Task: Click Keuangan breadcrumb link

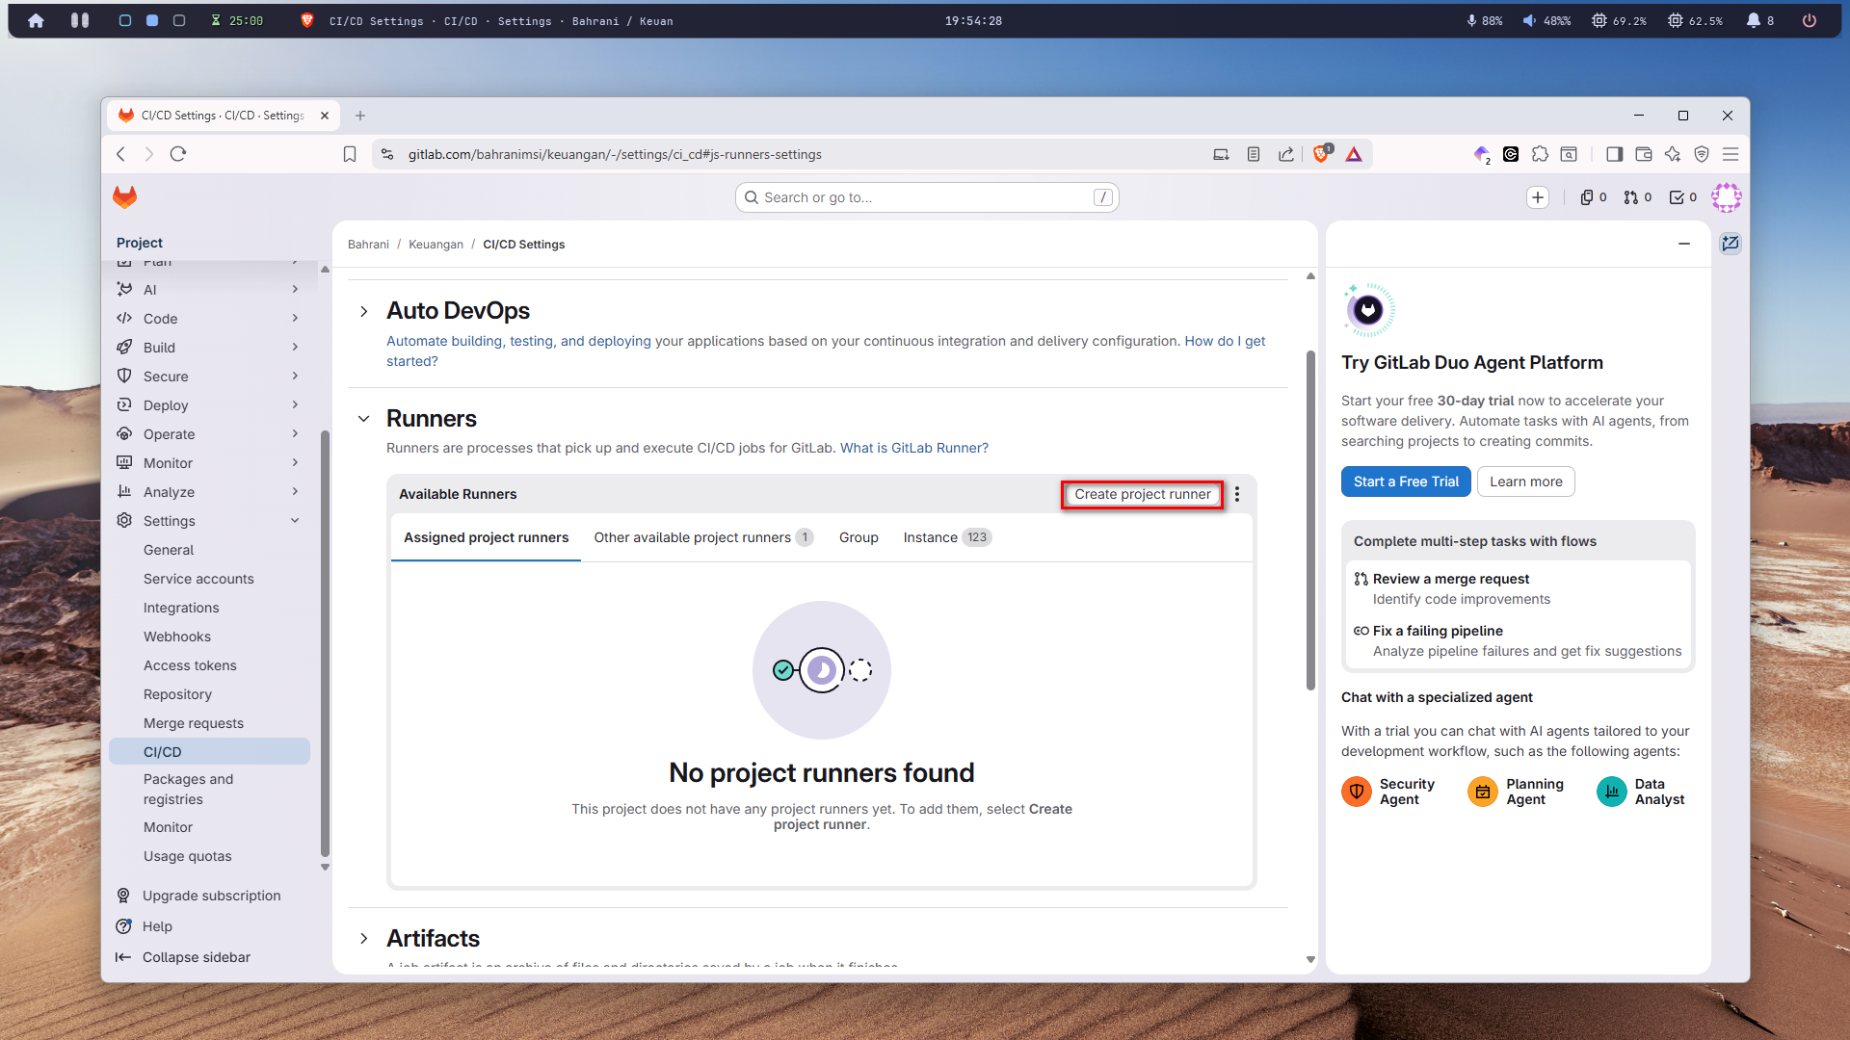Action: tap(436, 245)
